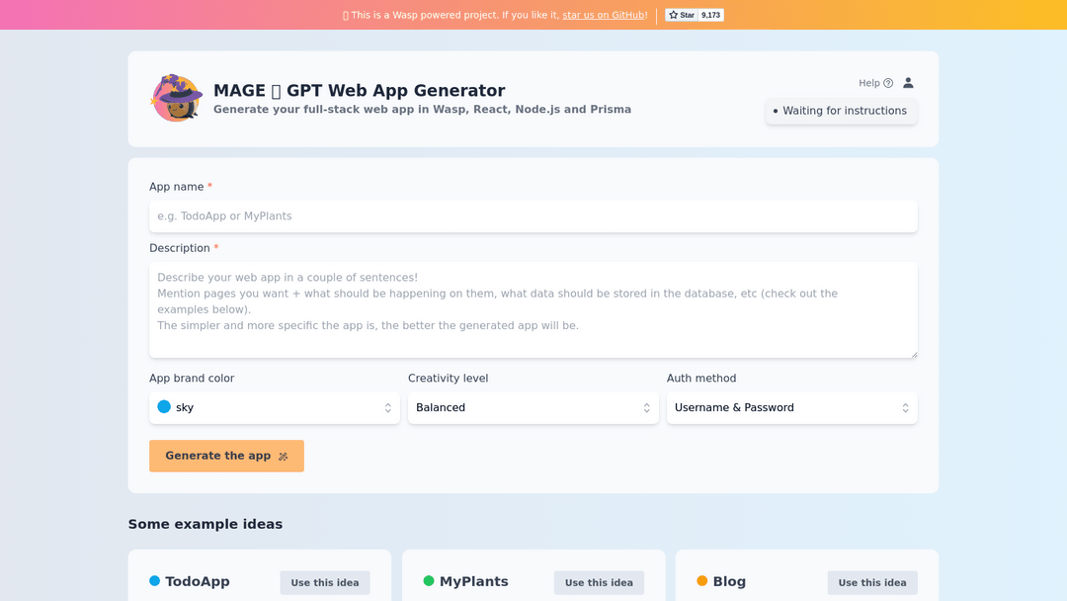Open the Auth method dropdown

pyautogui.click(x=791, y=407)
